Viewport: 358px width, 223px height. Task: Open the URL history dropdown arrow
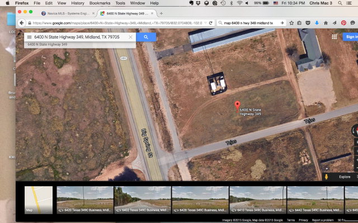coord(205,23)
